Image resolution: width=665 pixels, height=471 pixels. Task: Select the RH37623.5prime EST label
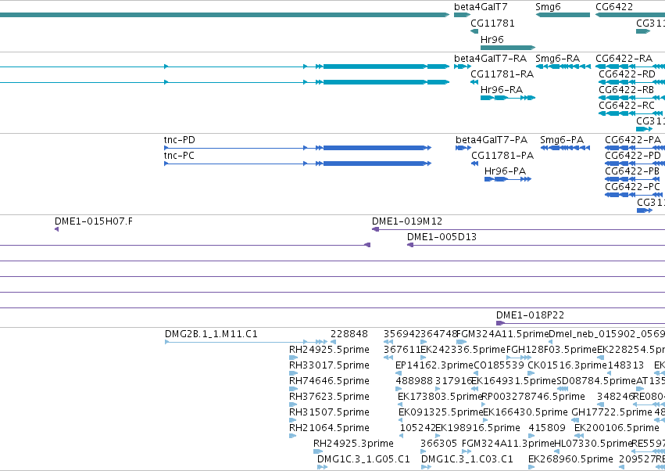[x=329, y=397]
